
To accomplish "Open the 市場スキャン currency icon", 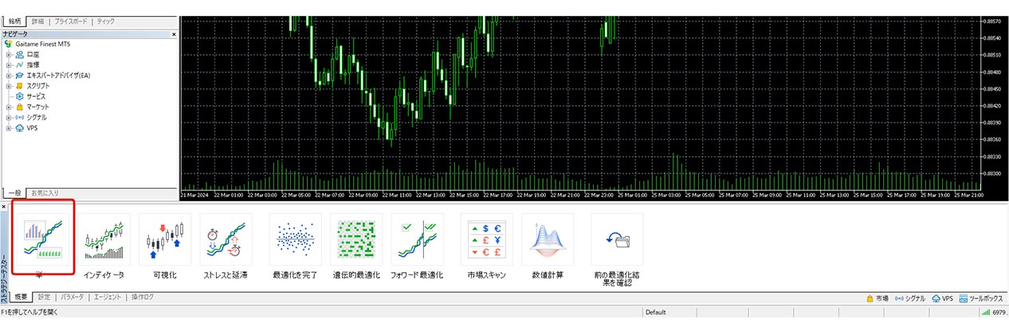I will click(x=487, y=239).
